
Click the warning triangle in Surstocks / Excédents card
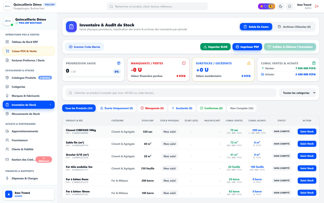point(249,63)
